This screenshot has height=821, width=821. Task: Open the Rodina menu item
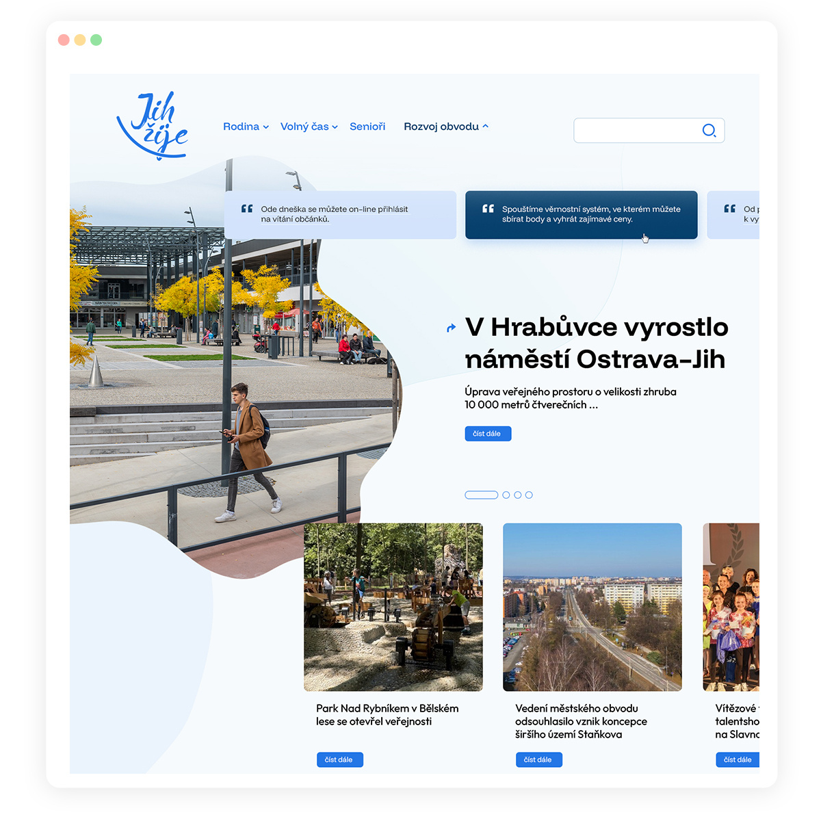[242, 127]
